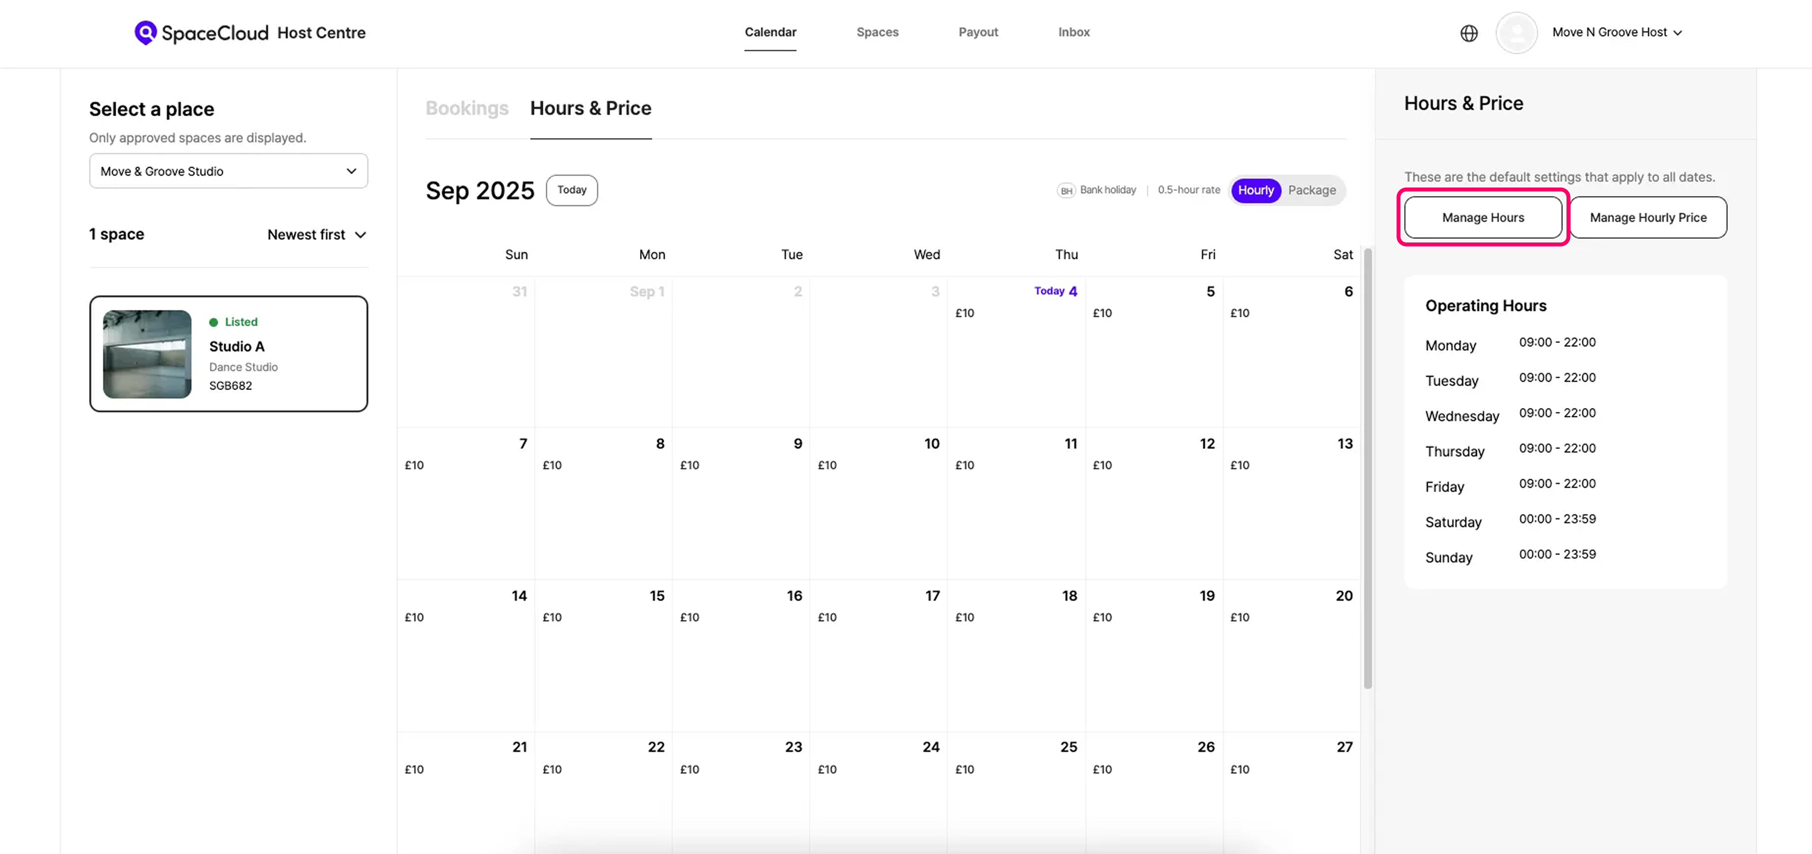Open the Move & Groove Studio place dropdown
Screen dimensions: 1812x854
click(x=228, y=171)
